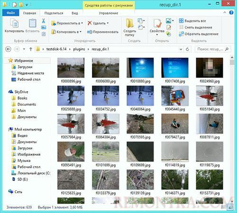Open Properties (Свойства) ribbon button
The height and width of the screenshot is (213, 237).
tap(157, 27)
